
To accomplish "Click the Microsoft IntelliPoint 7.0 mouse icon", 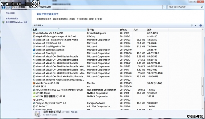I will coord(34,43).
